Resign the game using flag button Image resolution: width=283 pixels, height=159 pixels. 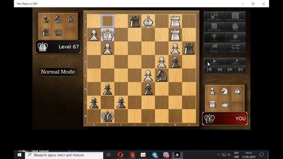tap(214, 48)
